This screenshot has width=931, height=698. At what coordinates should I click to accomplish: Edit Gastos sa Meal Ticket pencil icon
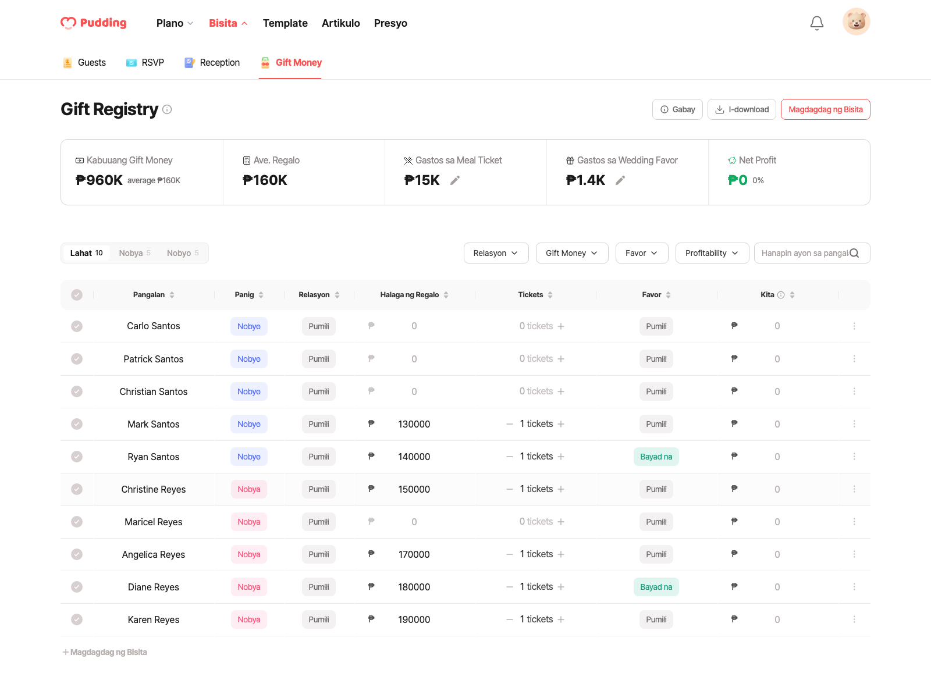[455, 180]
